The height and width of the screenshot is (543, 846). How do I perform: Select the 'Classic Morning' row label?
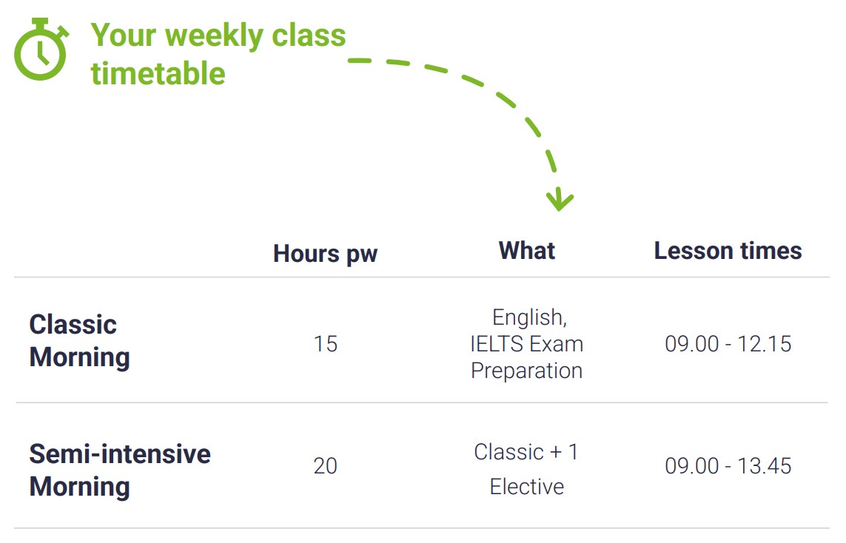pos(79,340)
